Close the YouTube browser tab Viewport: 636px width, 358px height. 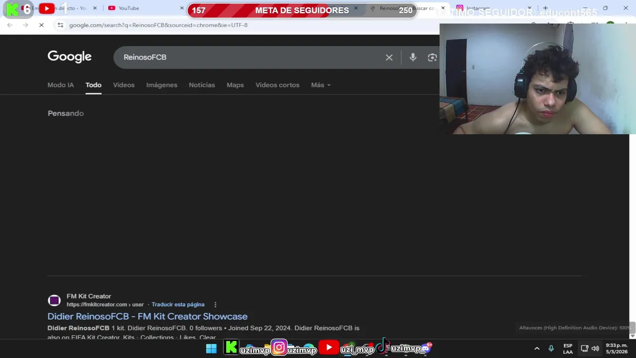coord(182,8)
